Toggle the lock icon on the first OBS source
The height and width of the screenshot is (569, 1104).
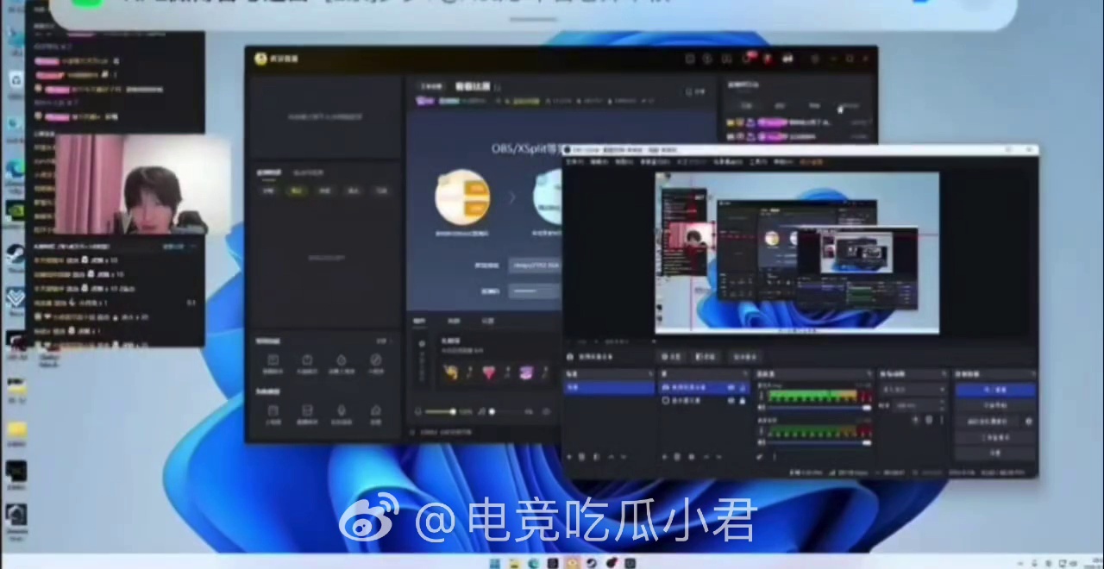(742, 388)
